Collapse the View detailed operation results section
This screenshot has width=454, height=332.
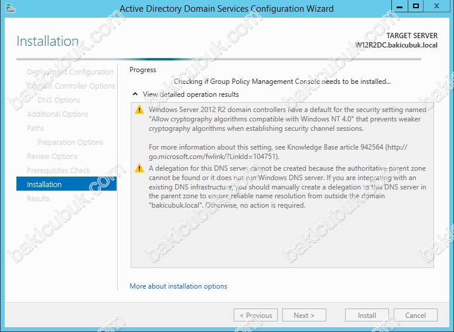[x=135, y=94]
